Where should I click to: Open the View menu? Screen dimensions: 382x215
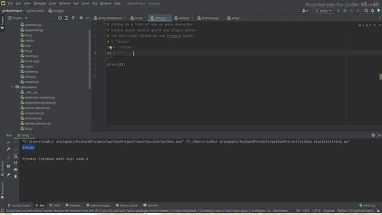point(27,4)
